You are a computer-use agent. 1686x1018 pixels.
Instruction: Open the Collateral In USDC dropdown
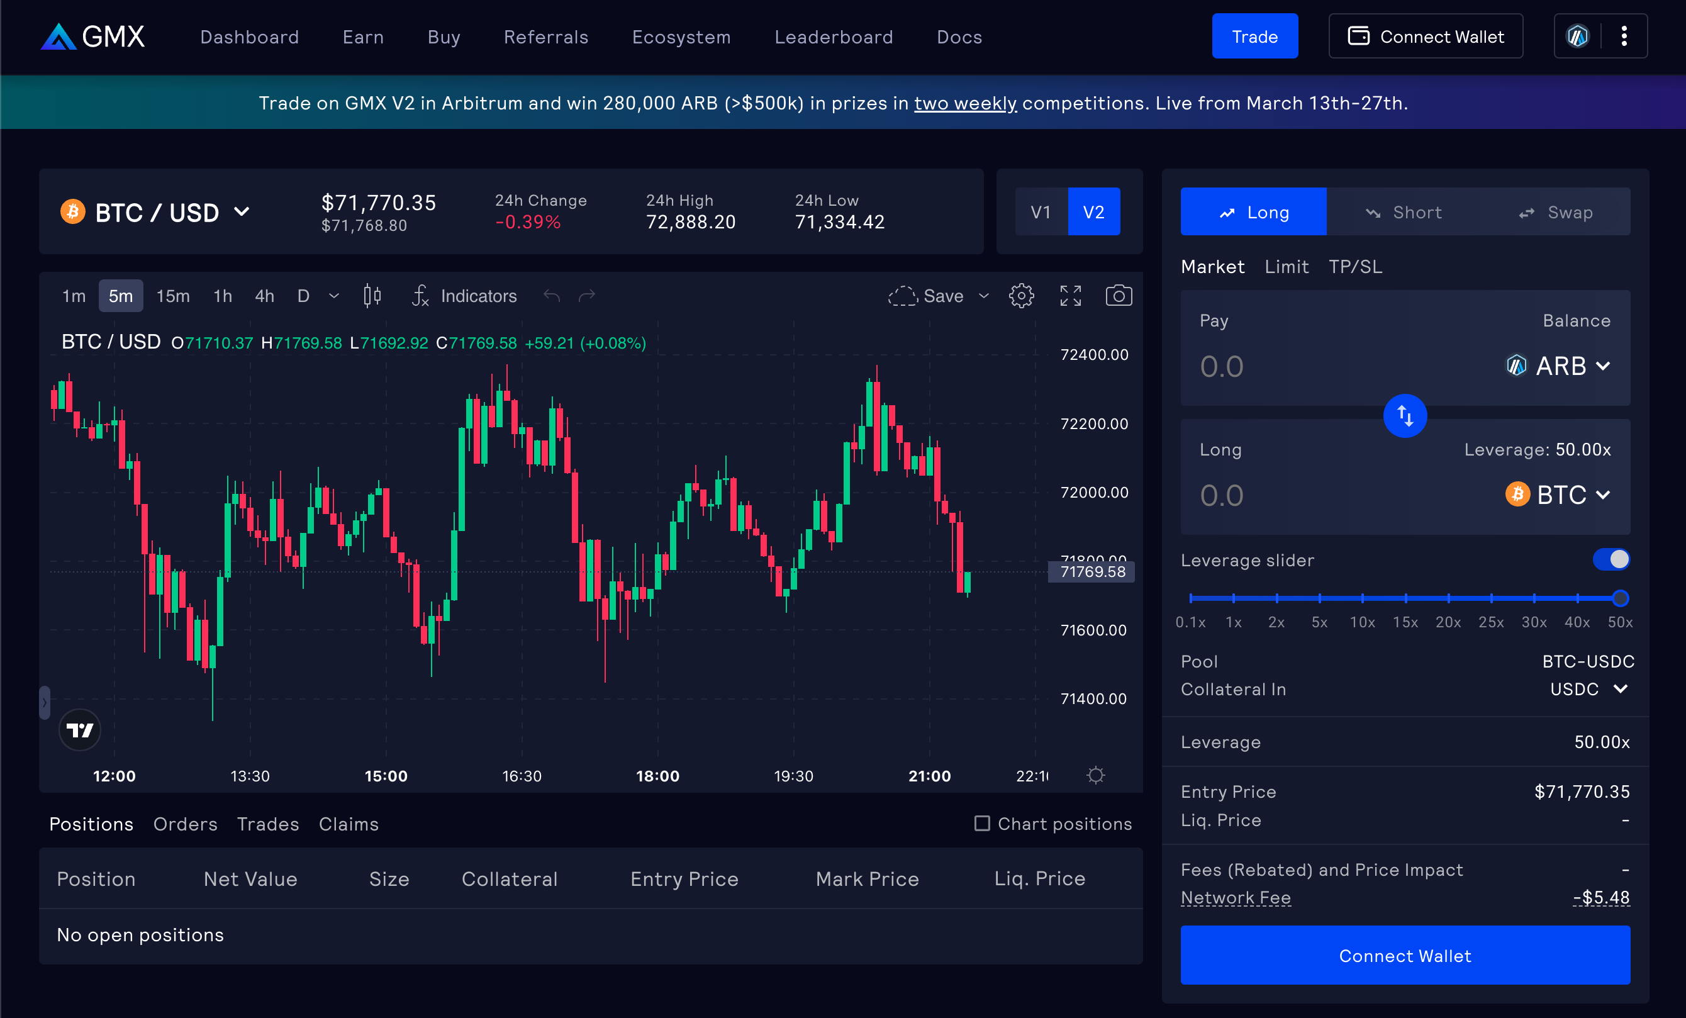coord(1587,689)
